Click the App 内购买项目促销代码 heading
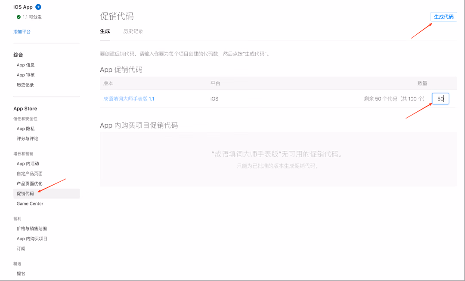The image size is (465, 281). [x=139, y=125]
